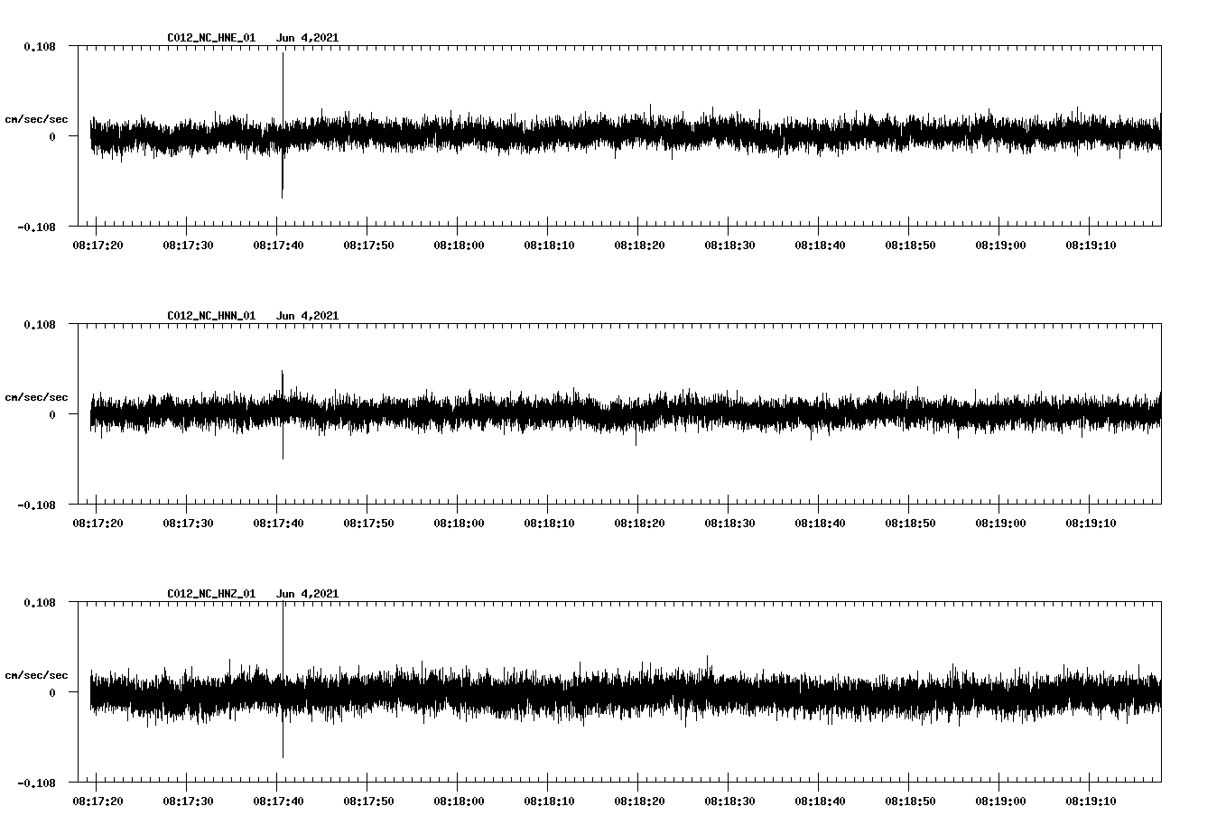Image resolution: width=1226 pixels, height=834 pixels.
Task: Click 08:18:20 time label under HNN plot
Action: (x=639, y=524)
